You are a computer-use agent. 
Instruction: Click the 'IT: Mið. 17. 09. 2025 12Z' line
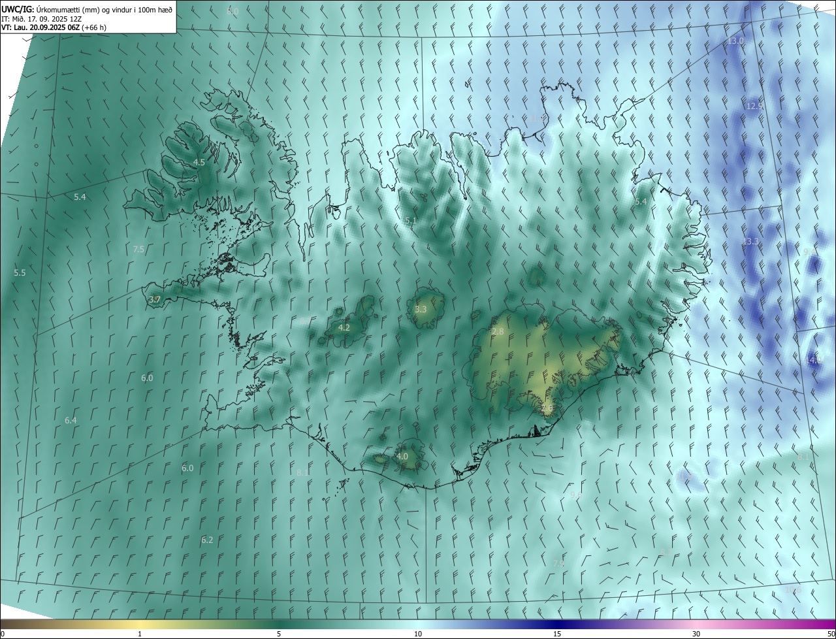tap(42, 18)
